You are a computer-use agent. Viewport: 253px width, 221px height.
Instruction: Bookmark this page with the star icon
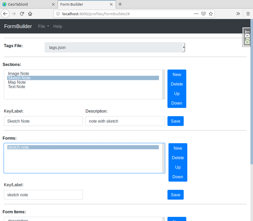(211, 14)
